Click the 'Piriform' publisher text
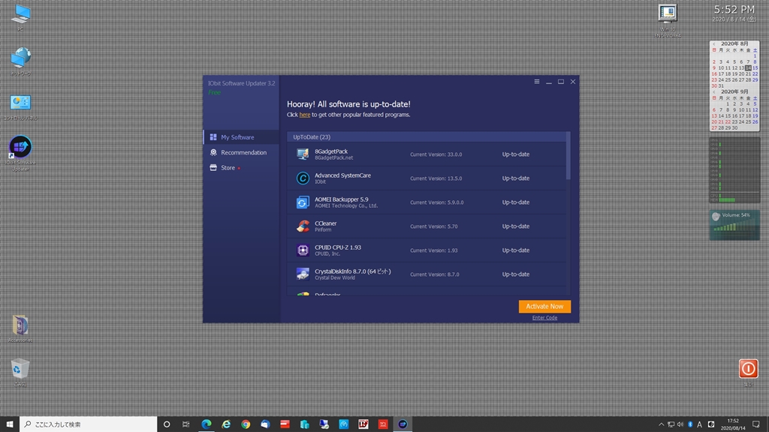 (x=323, y=229)
